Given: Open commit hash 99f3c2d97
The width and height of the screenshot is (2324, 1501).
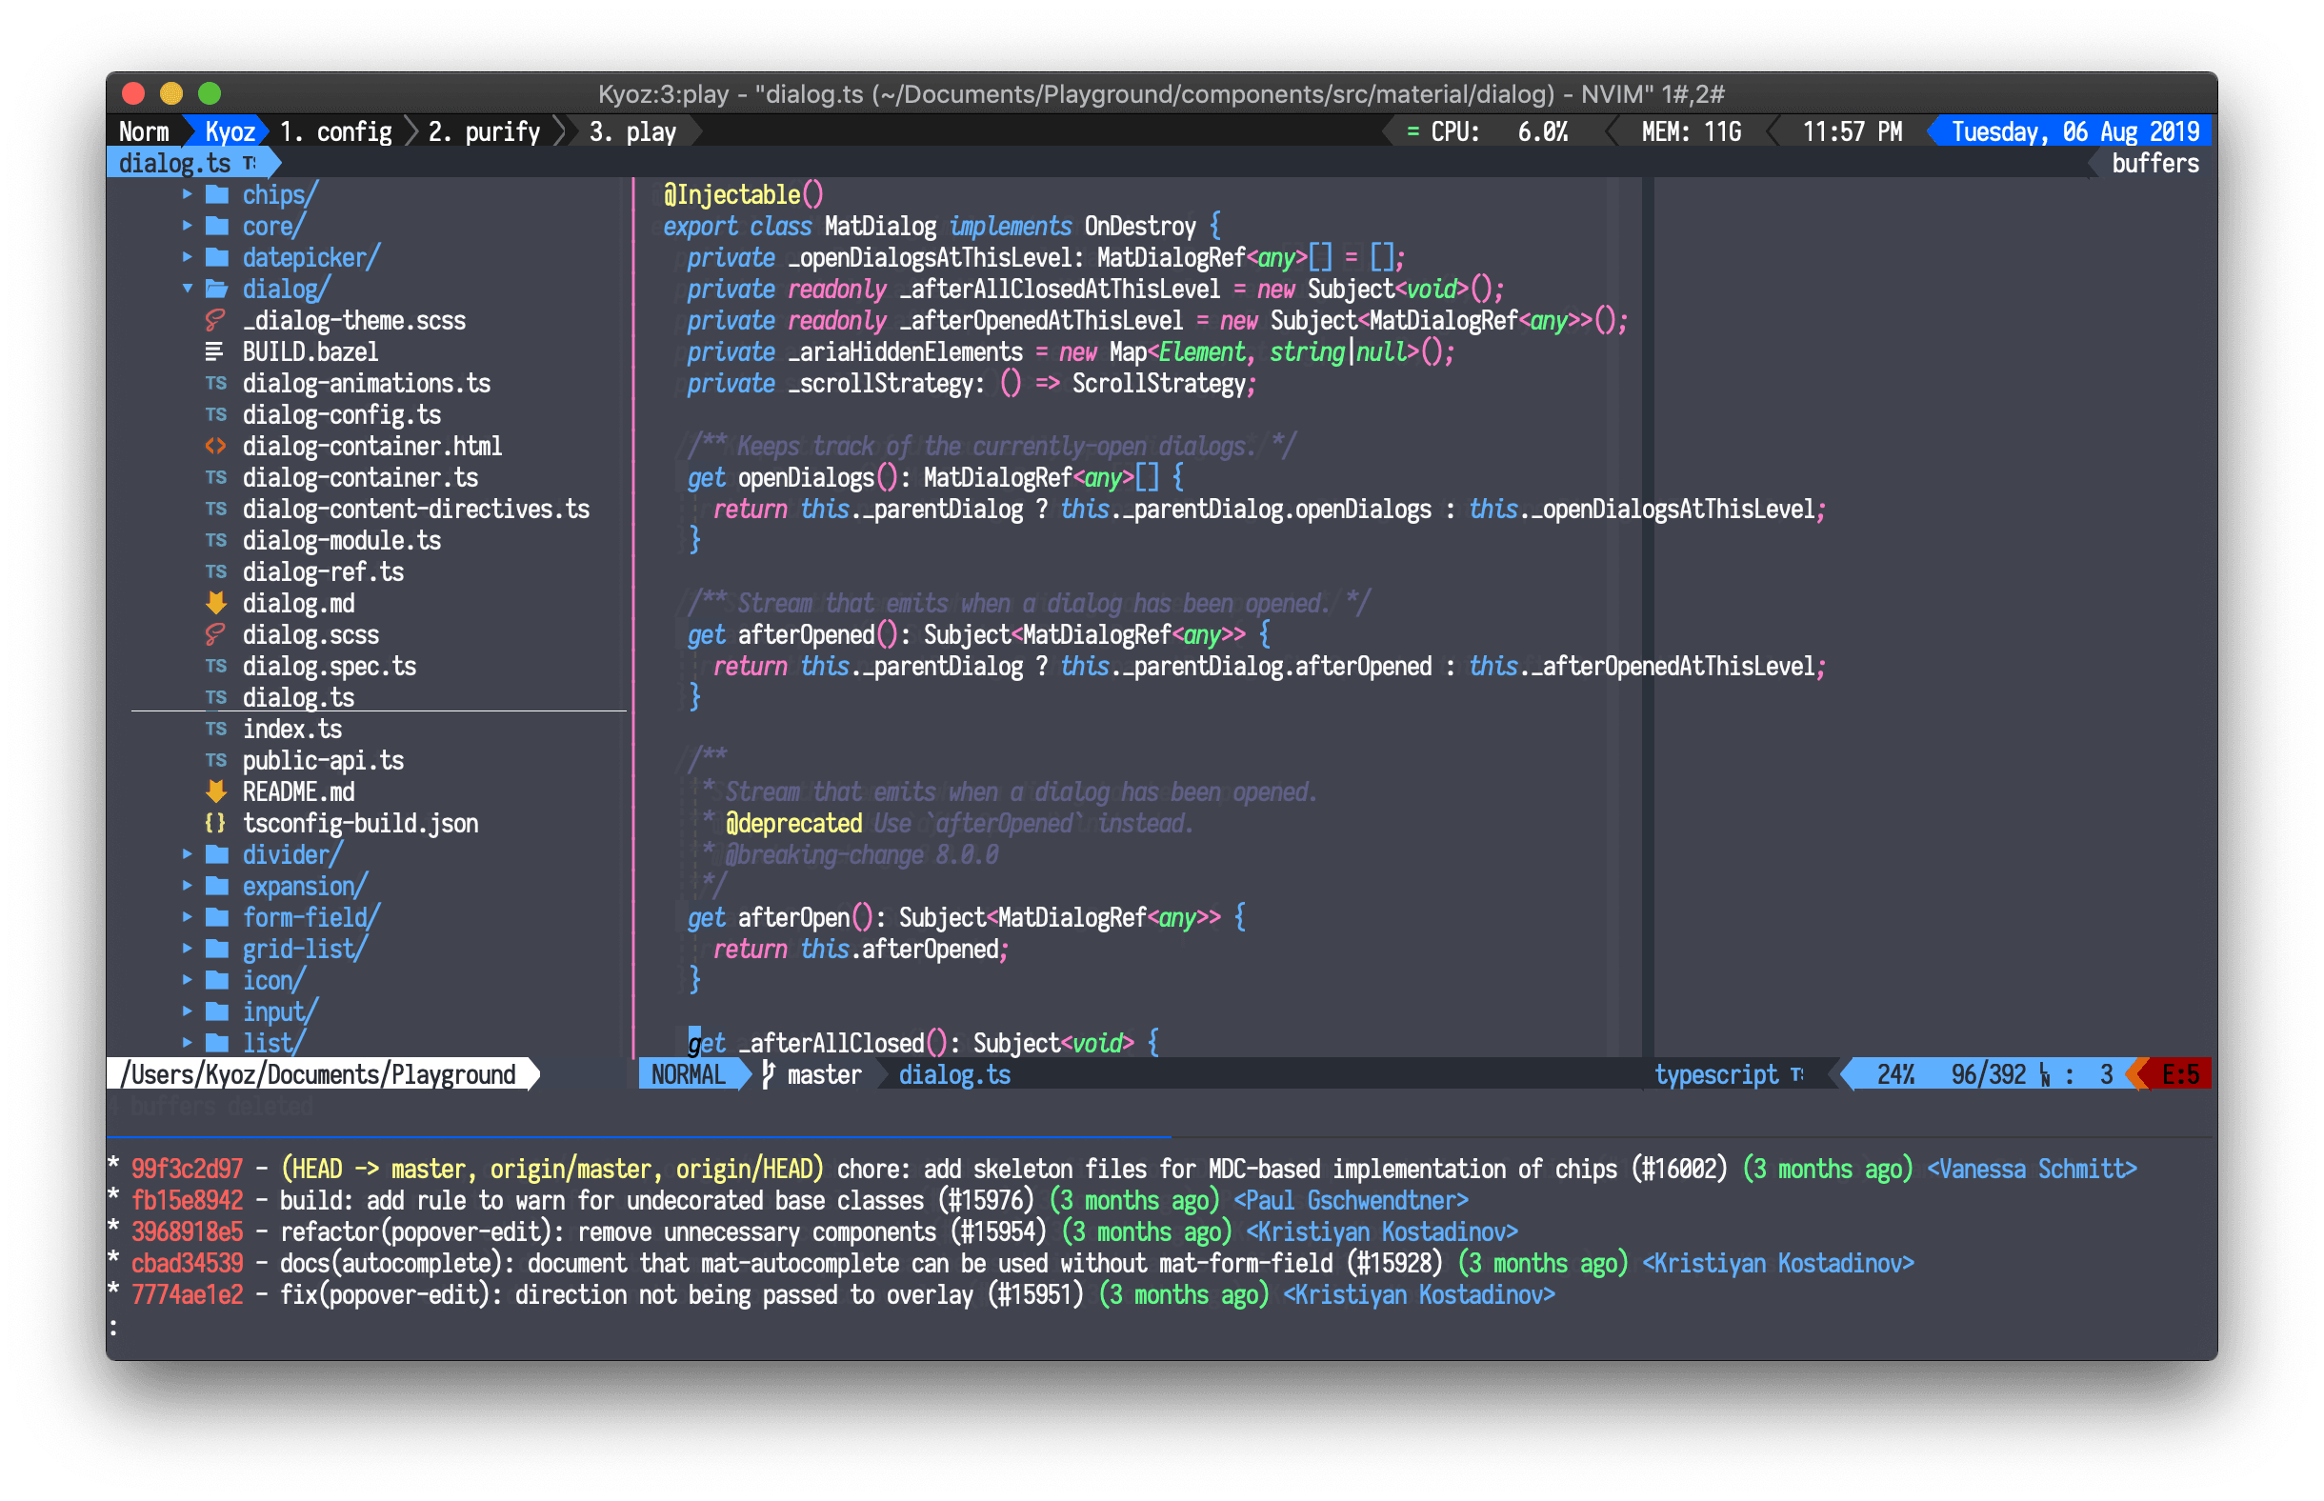Looking at the screenshot, I should 187,1169.
